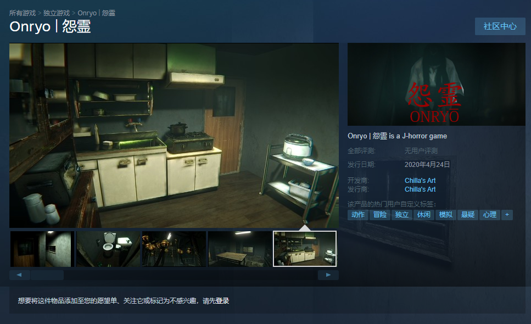Select the 悬疑 tag
The height and width of the screenshot is (324, 531).
(468, 215)
